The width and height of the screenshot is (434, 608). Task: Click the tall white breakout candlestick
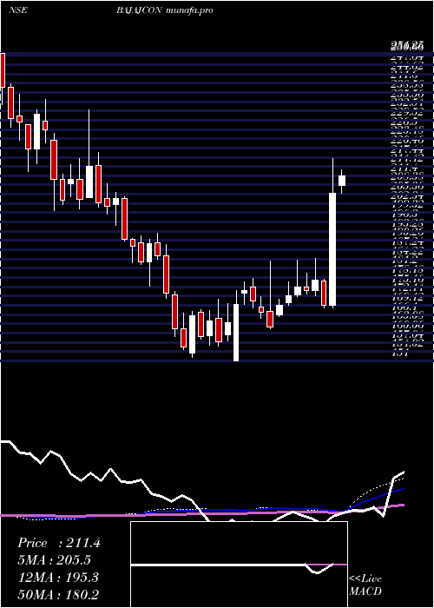tap(332, 249)
